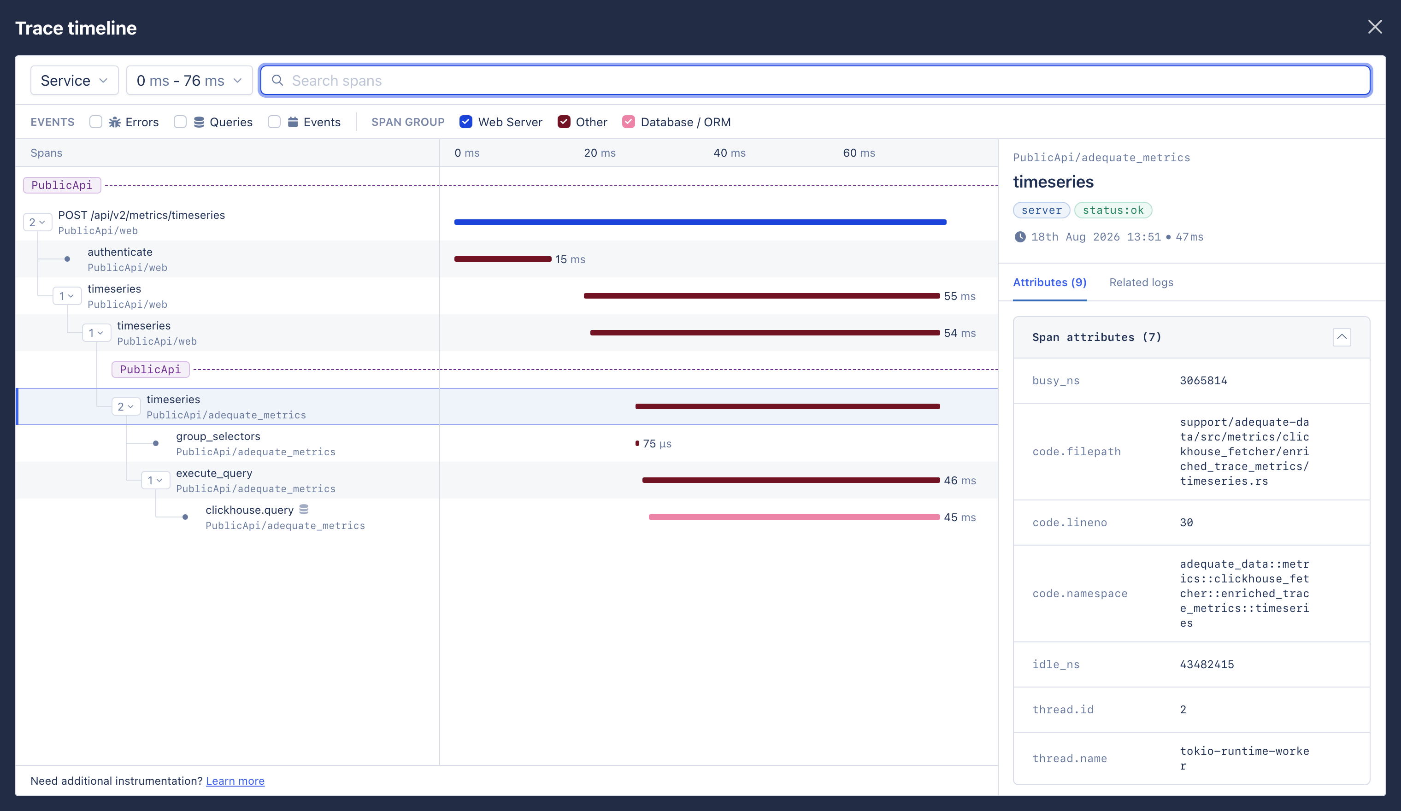
Task: Uncheck the Other span group
Action: click(564, 122)
